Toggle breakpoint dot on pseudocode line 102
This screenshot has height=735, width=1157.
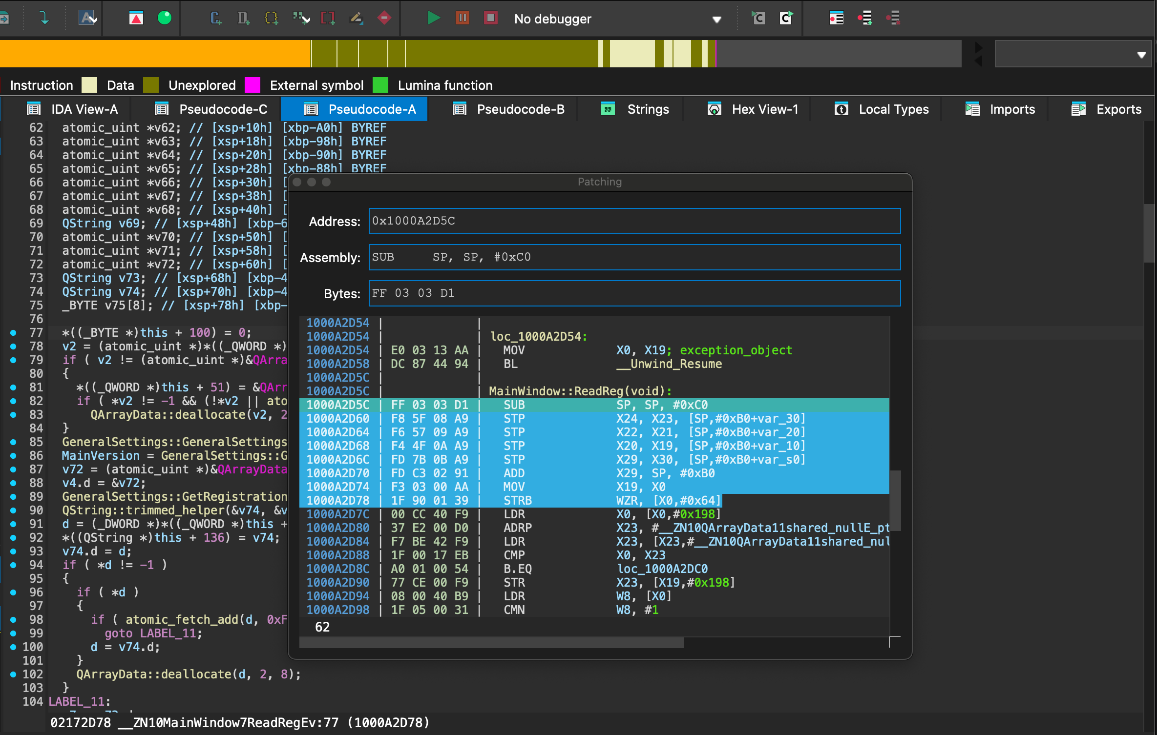[x=13, y=674]
